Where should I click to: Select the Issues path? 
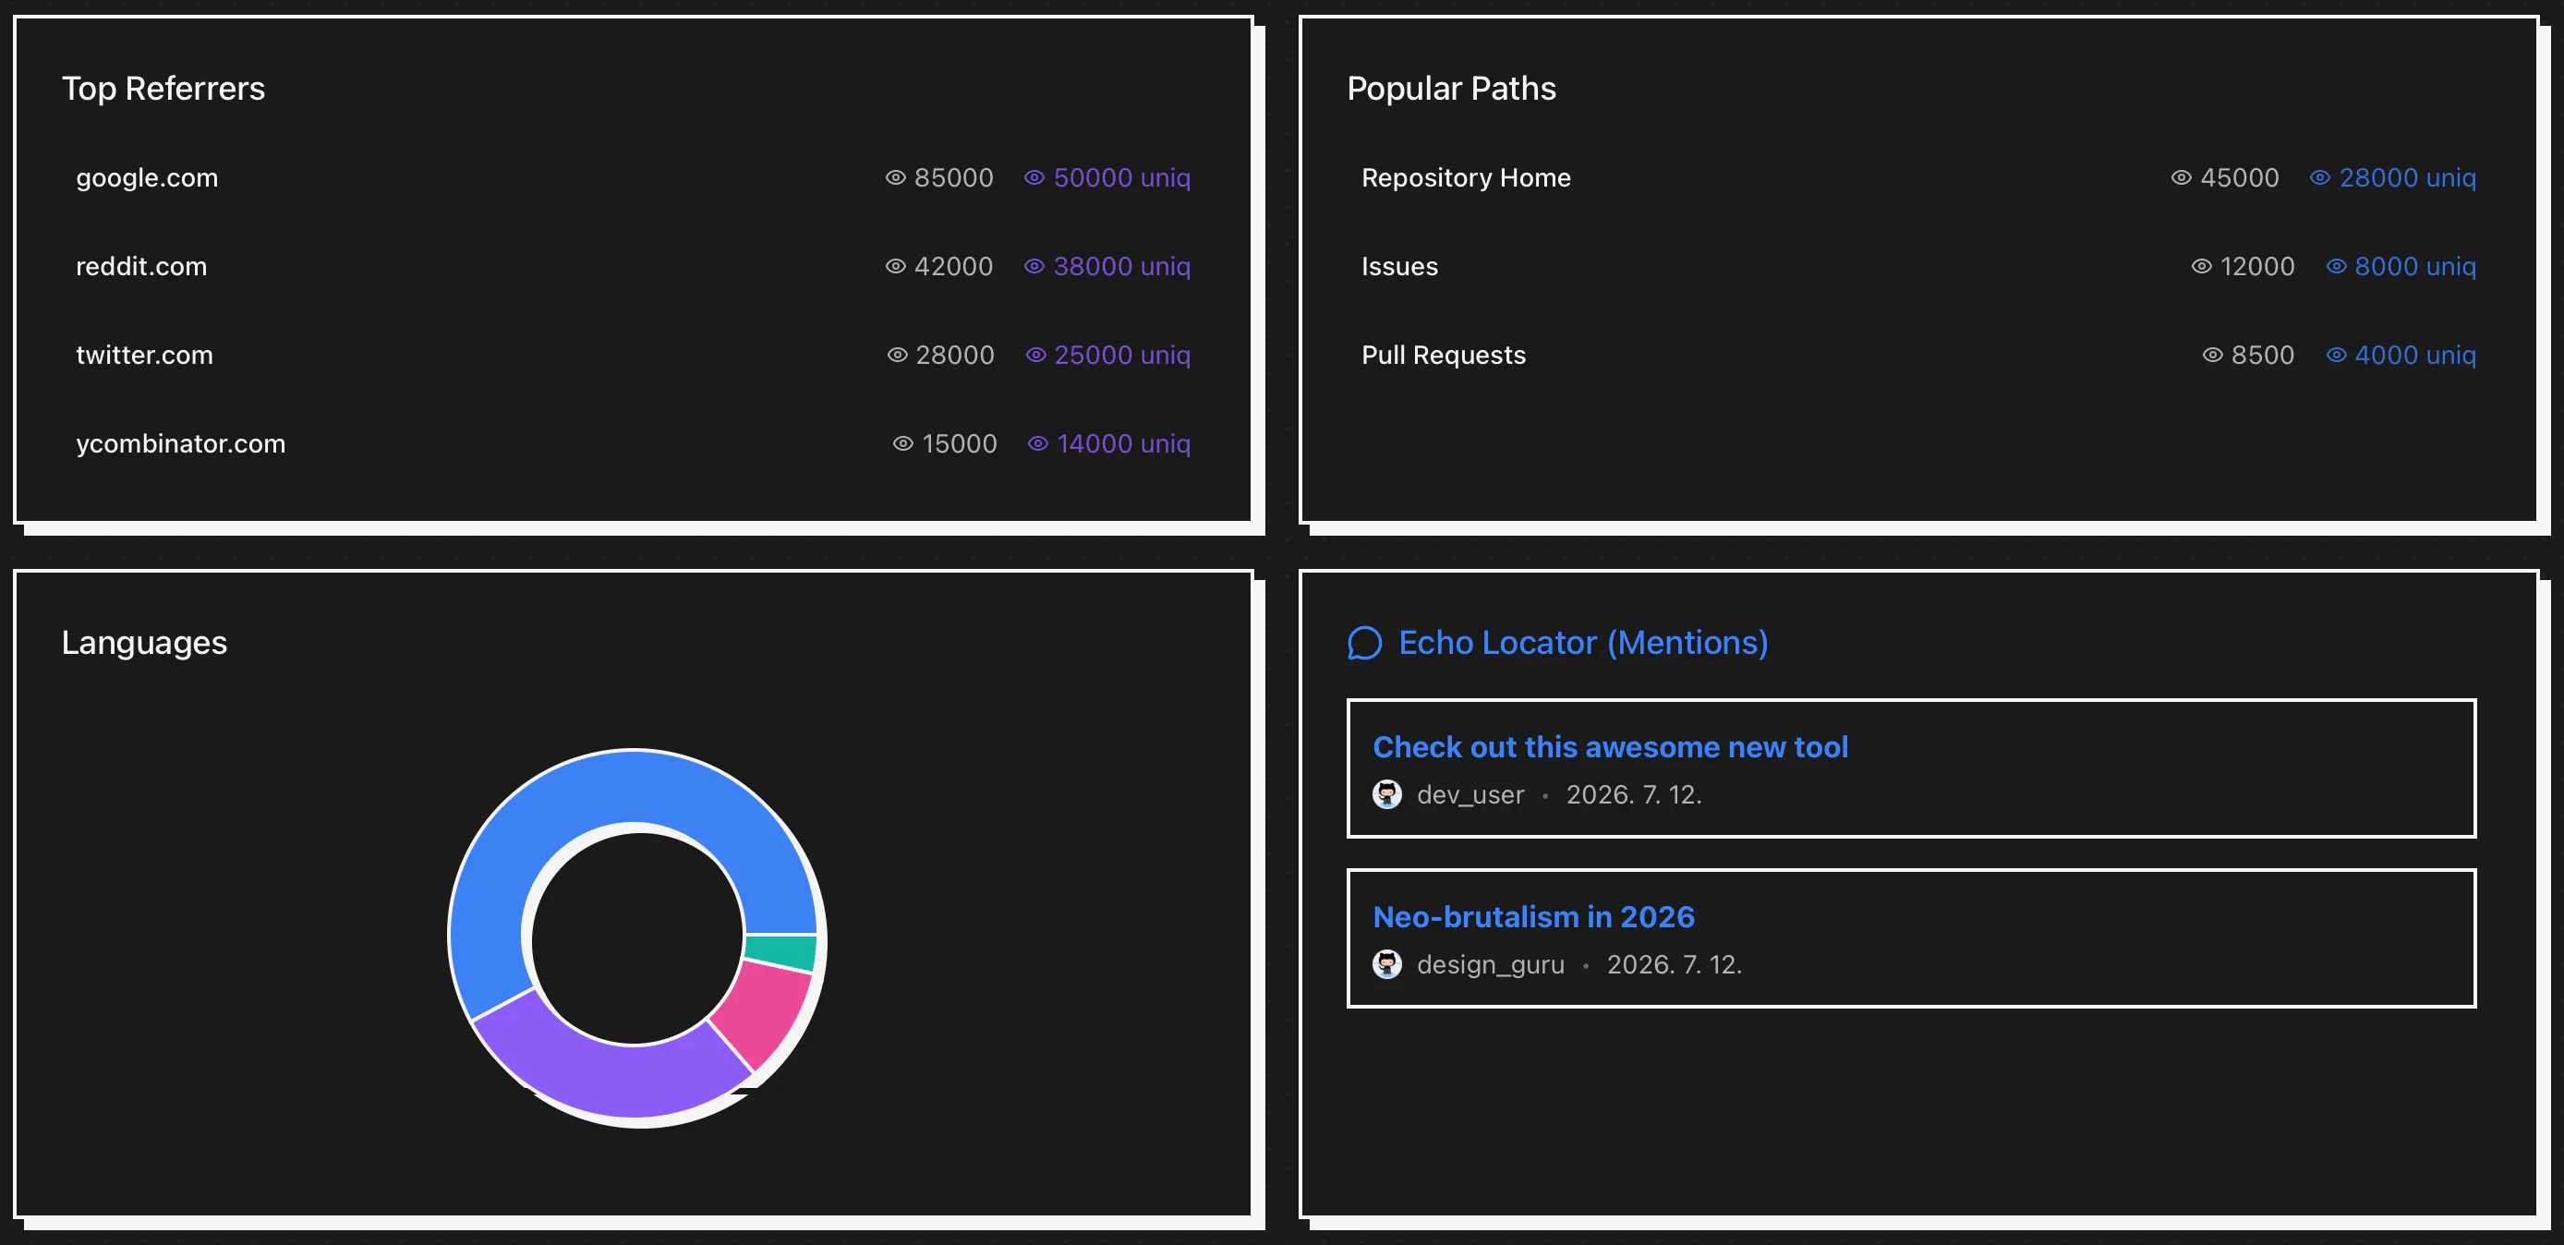pyautogui.click(x=1918, y=266)
